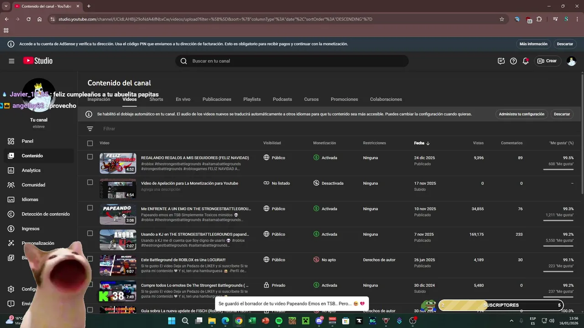The width and height of the screenshot is (584, 328).
Task: Click the like-ratio bar for 99.5%
Action: [x=558, y=169]
